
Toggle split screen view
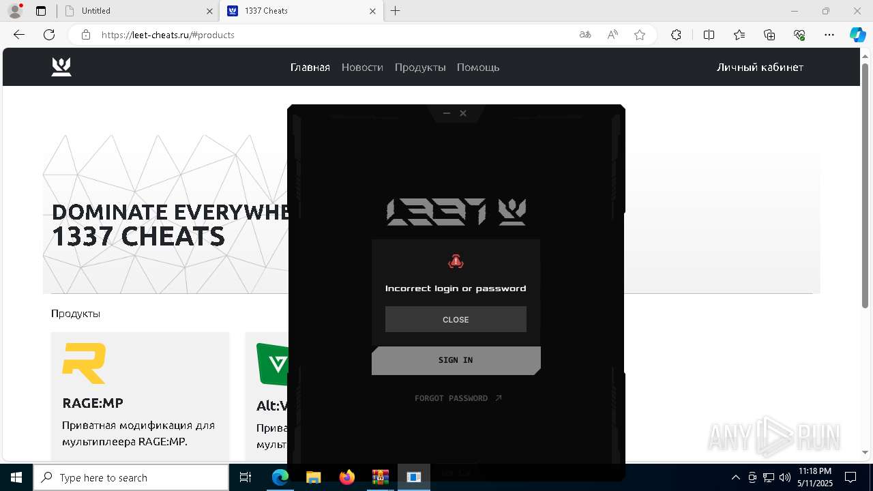[709, 35]
